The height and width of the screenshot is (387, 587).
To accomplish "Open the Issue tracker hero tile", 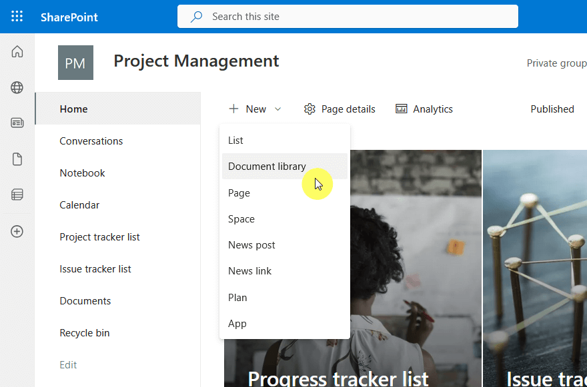I will [535, 268].
